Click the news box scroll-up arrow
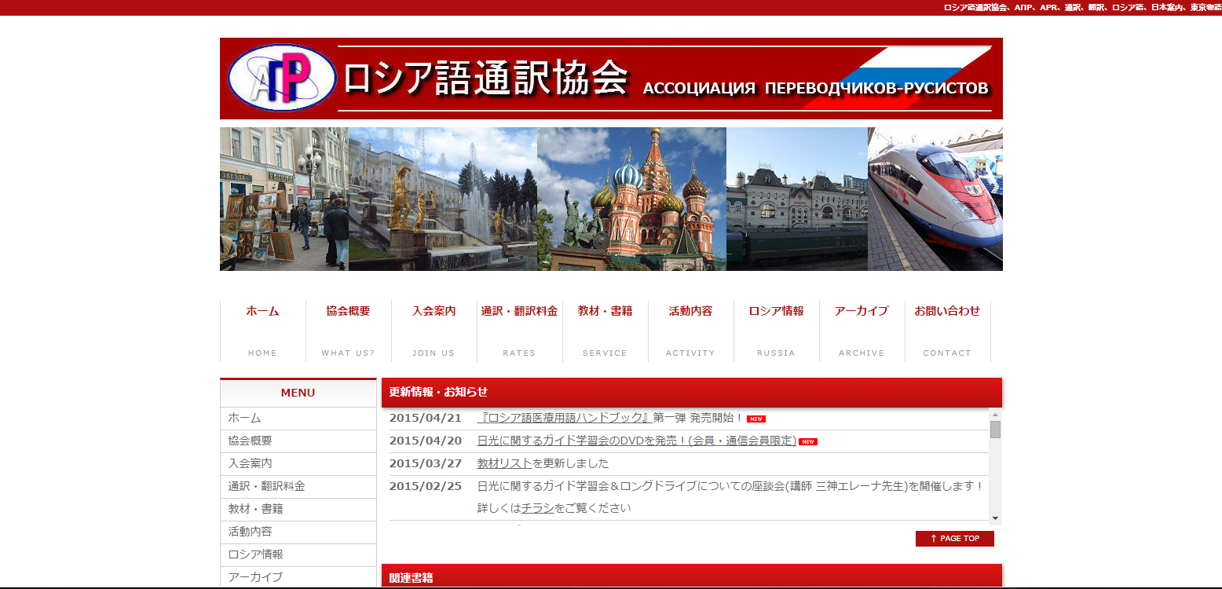 995,415
